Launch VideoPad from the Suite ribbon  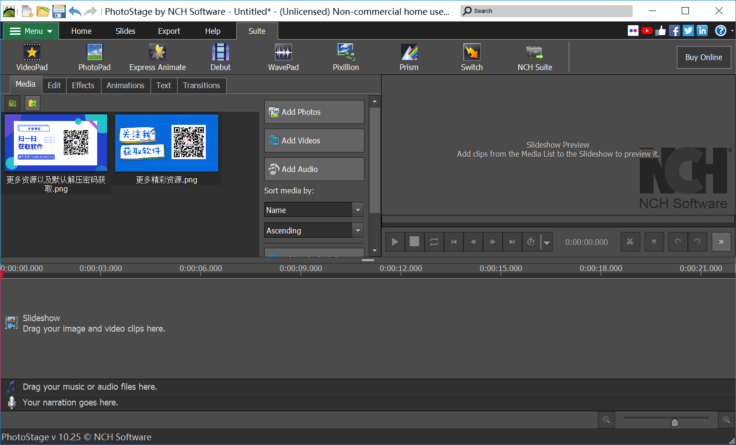click(x=32, y=57)
